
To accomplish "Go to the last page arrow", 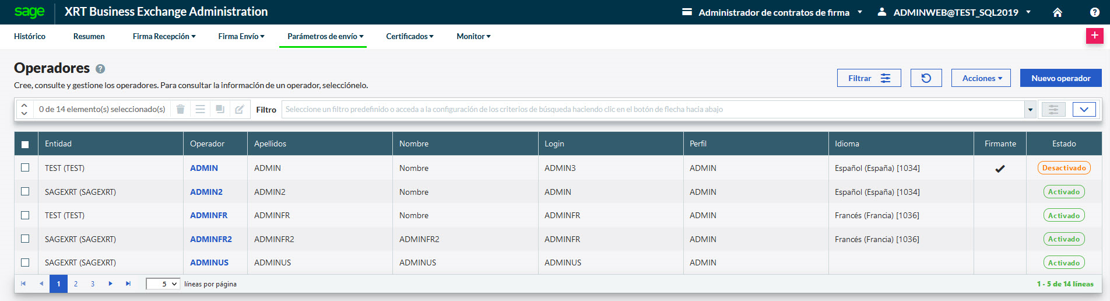I will [128, 284].
